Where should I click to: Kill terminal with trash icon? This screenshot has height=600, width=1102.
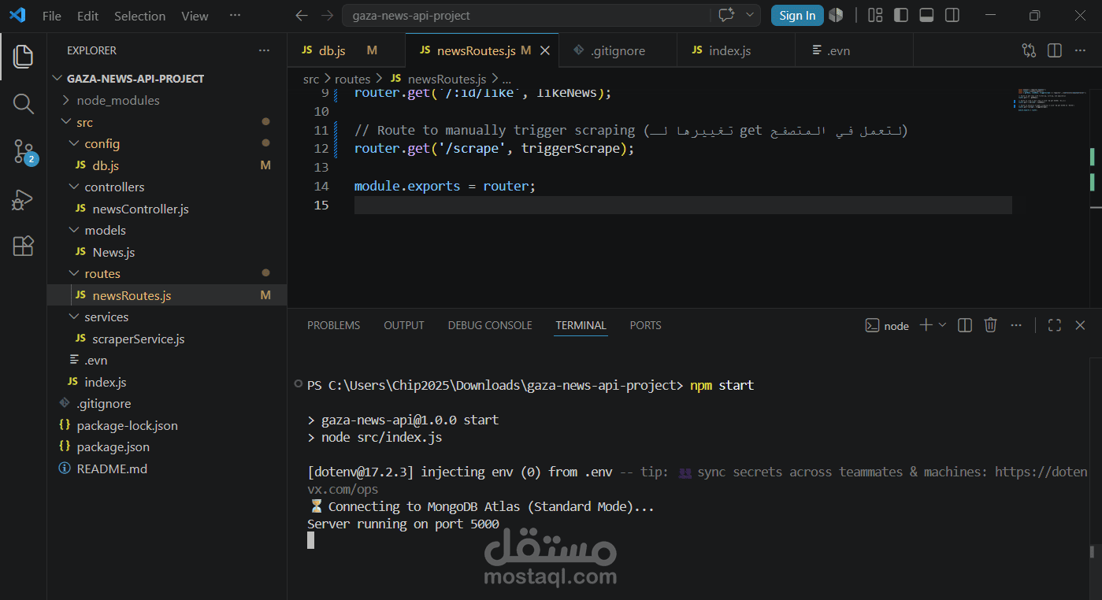[x=991, y=325]
